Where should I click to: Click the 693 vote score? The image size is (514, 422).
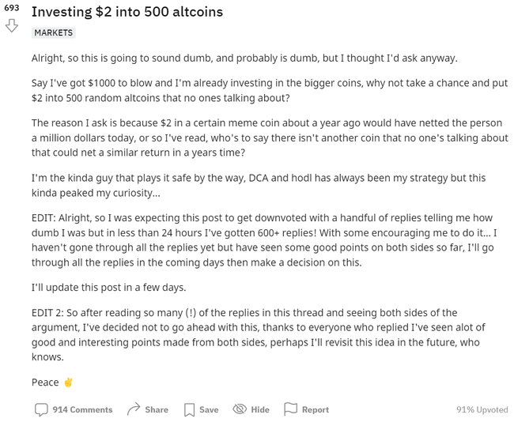pos(11,7)
